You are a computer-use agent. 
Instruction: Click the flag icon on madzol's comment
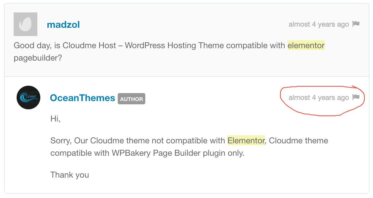[356, 24]
